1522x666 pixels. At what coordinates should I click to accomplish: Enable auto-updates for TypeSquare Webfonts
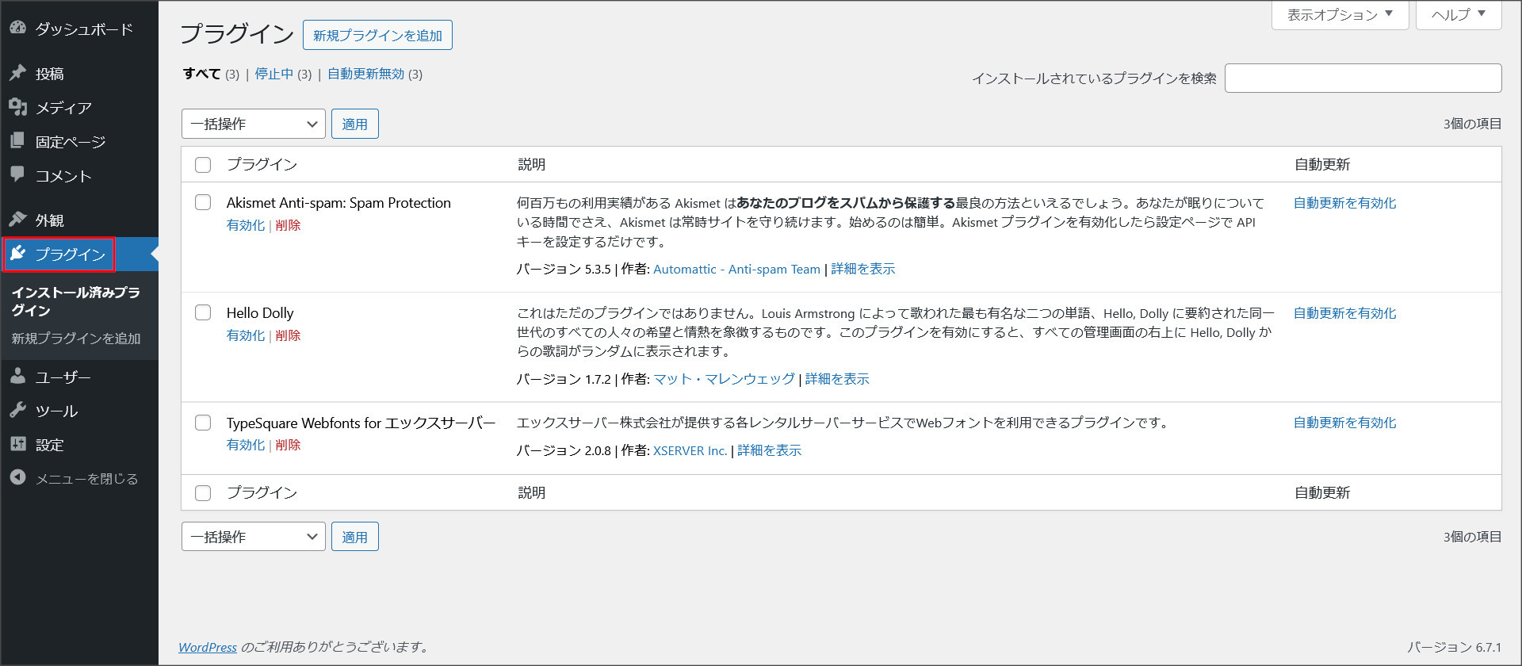(1344, 423)
